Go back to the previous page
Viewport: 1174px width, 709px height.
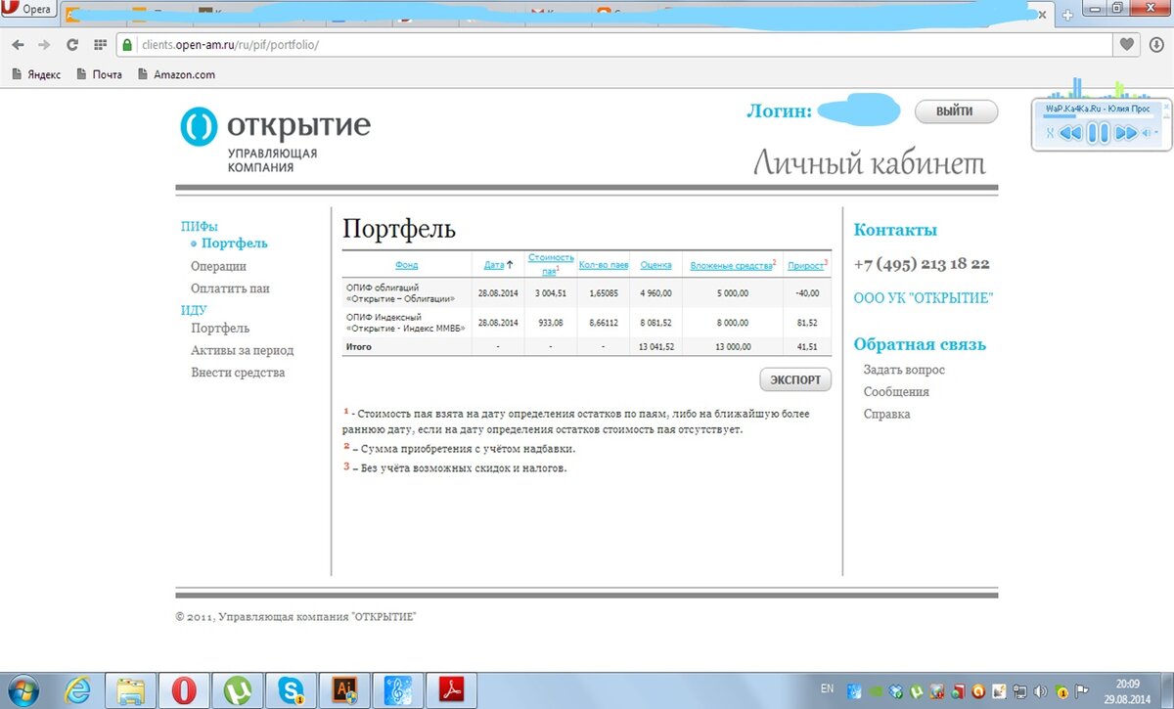(x=18, y=45)
